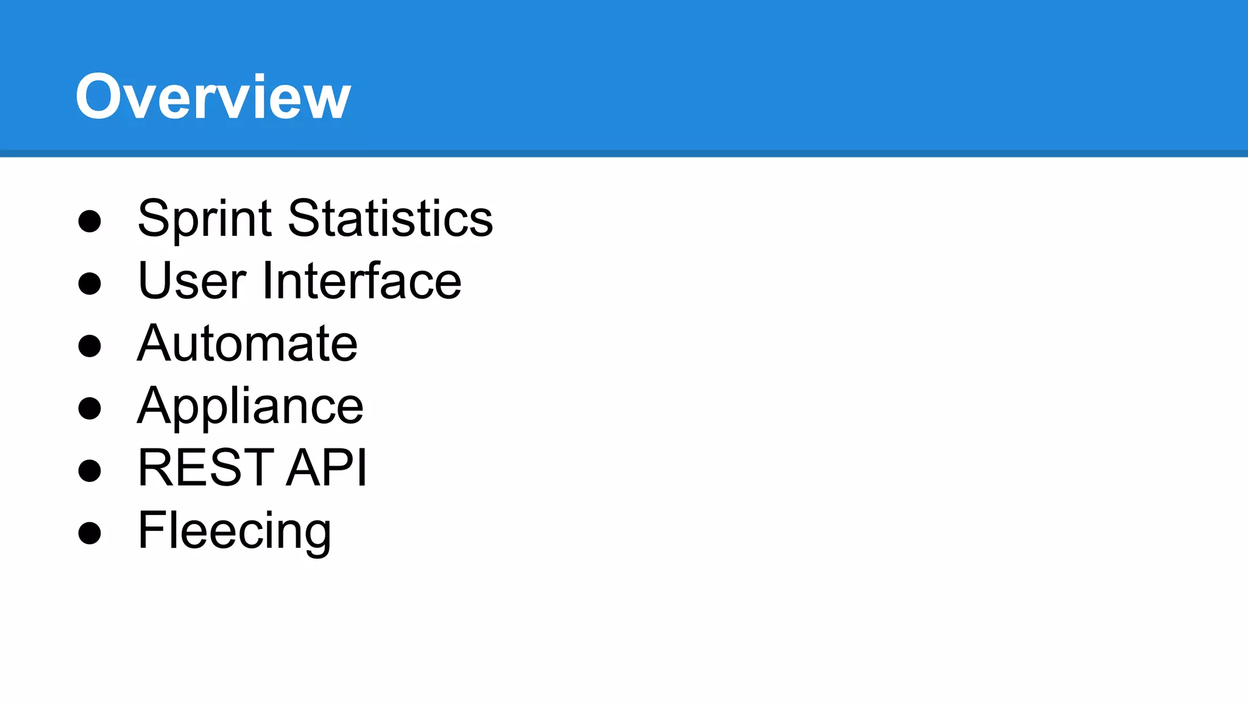
Task: Click the bullet dot before Automate
Action: (90, 346)
